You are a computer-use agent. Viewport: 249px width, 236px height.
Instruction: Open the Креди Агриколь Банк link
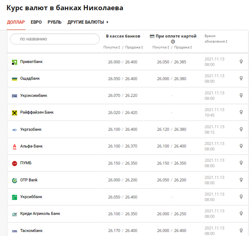click(x=40, y=214)
